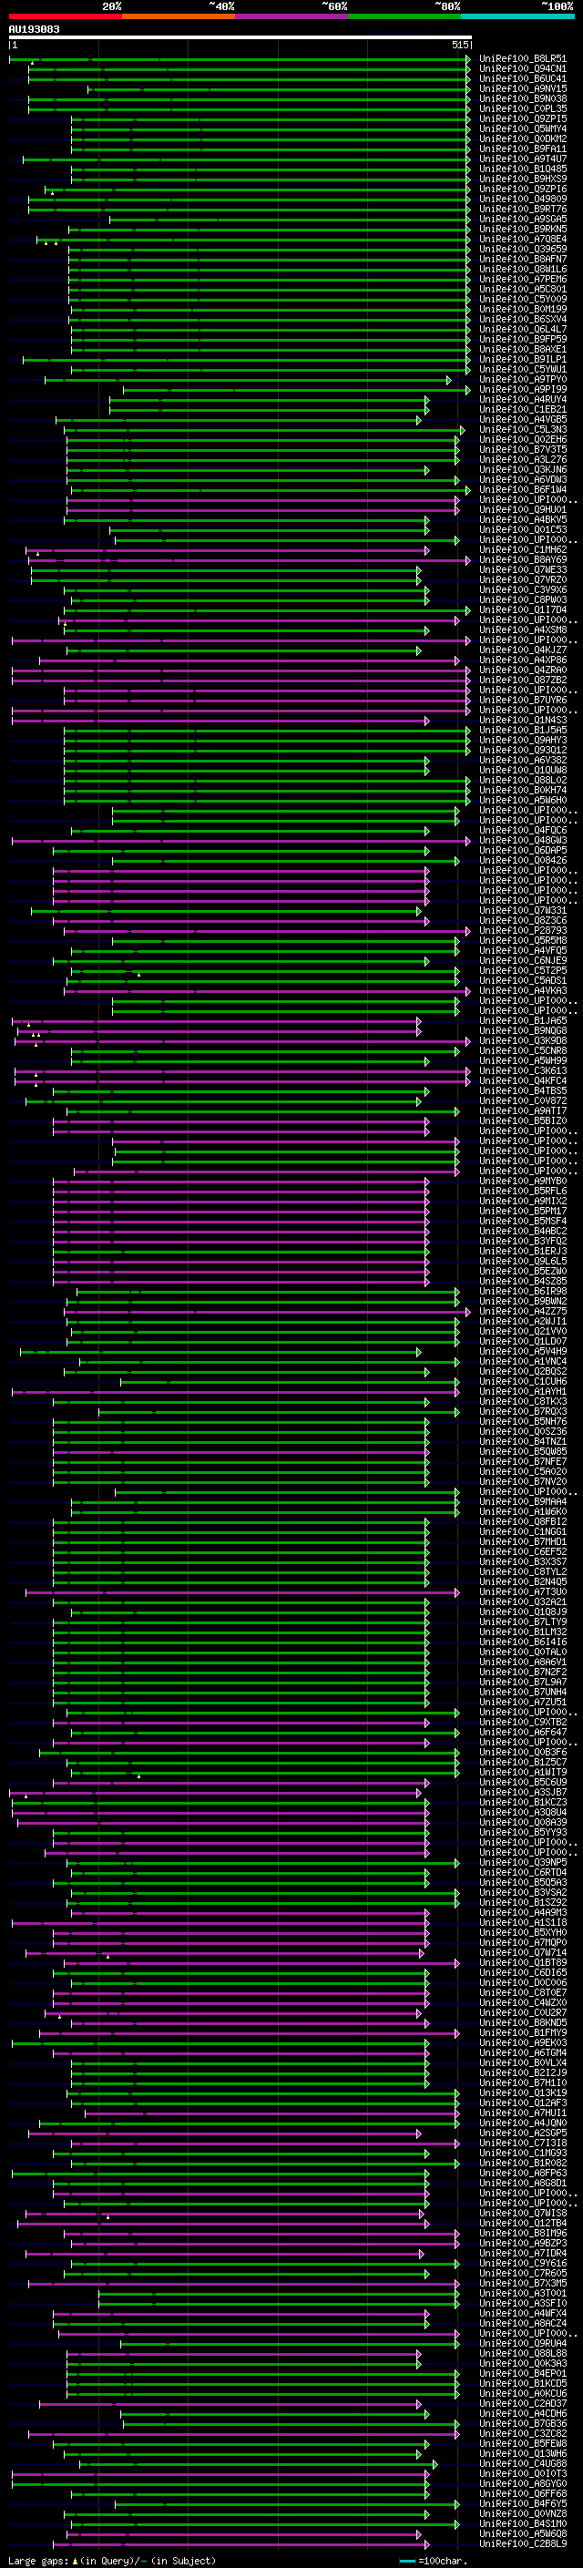The height and width of the screenshot is (2568, 583).
Task: Click the purple ~60% identity legend segment
Action: point(292,16)
